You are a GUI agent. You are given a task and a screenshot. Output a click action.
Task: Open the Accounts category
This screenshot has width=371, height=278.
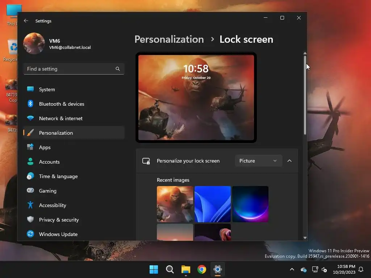[74, 162]
